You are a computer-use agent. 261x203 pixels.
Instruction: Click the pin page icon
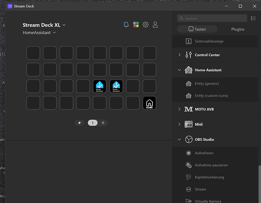pyautogui.click(x=79, y=123)
